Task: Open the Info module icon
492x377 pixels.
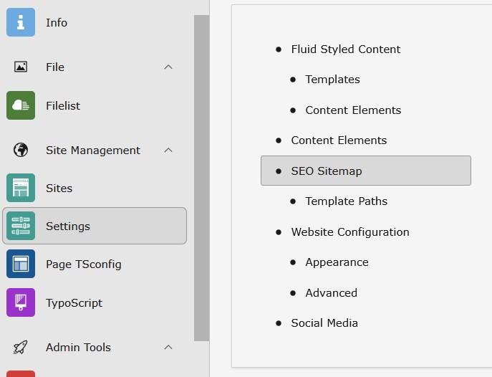Action: coord(21,22)
